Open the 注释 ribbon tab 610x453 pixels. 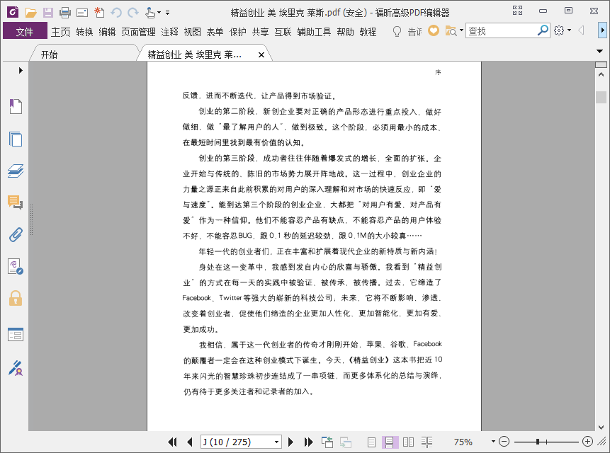(x=169, y=31)
